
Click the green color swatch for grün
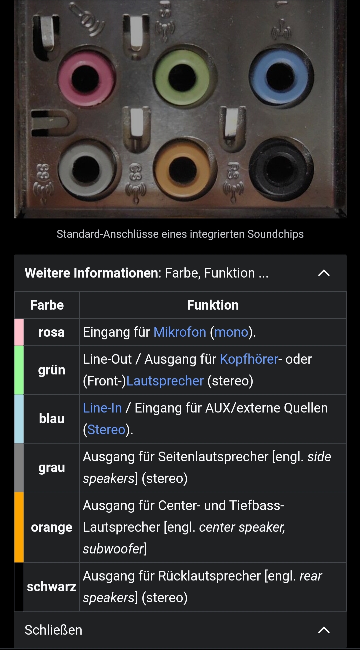(19, 370)
